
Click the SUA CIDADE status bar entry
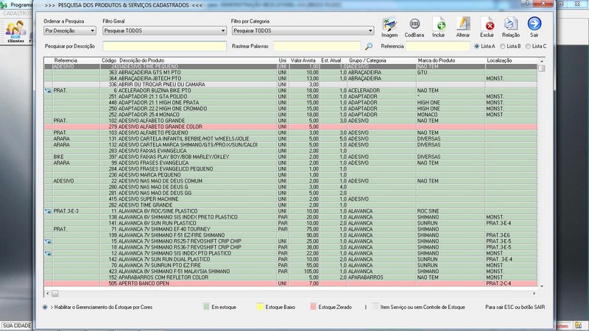(17, 326)
